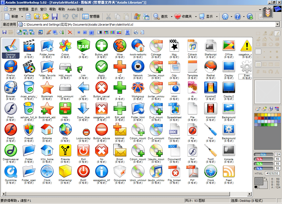Image resolution: width=282 pixels, height=204 pixels.
Task: Click the 最近使用 button
Action: click(9, 24)
